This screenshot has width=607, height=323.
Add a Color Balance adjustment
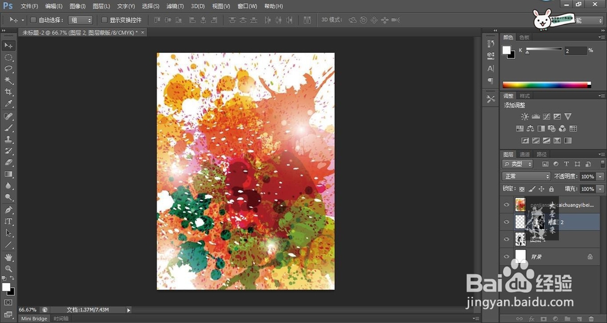pos(531,128)
